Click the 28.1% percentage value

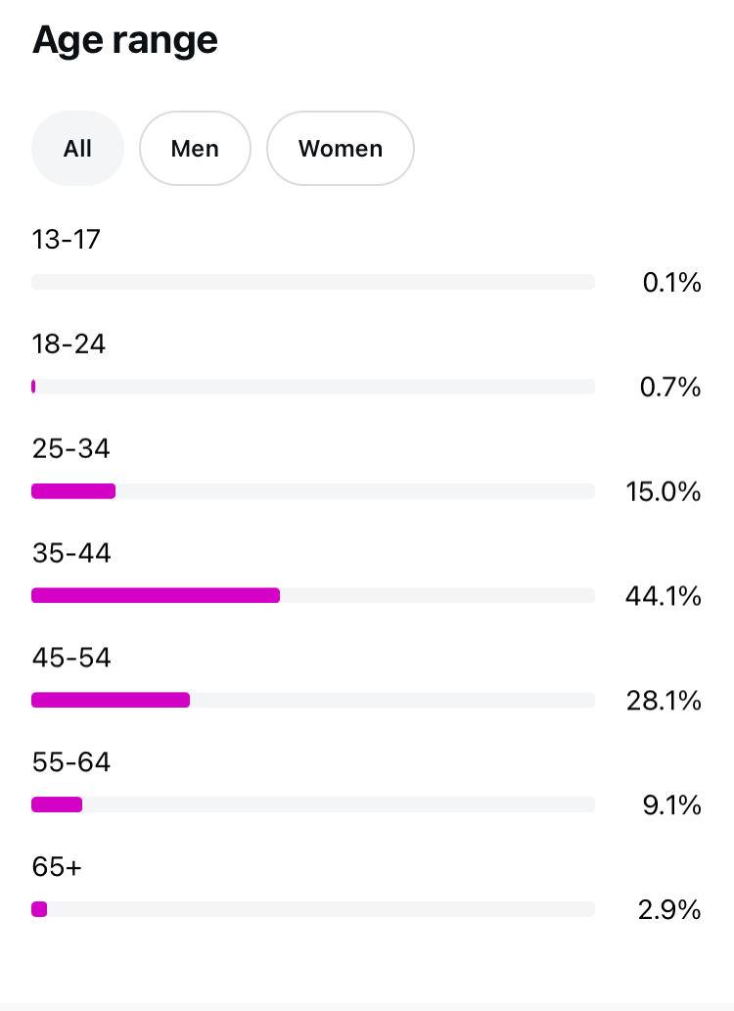[x=664, y=701]
